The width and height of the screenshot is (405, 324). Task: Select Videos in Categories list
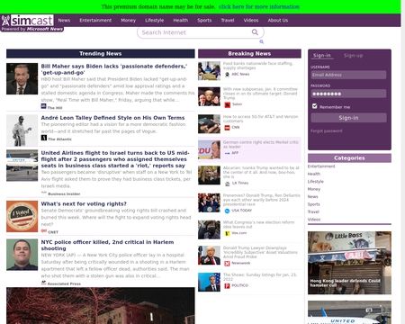point(314,220)
